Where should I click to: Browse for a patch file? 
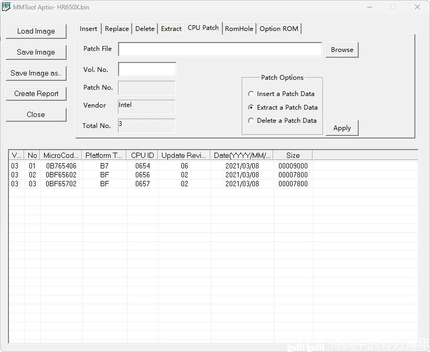point(342,50)
